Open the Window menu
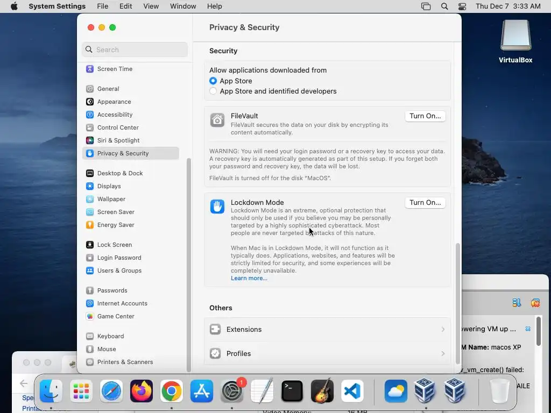This screenshot has width=551, height=413. [x=183, y=6]
